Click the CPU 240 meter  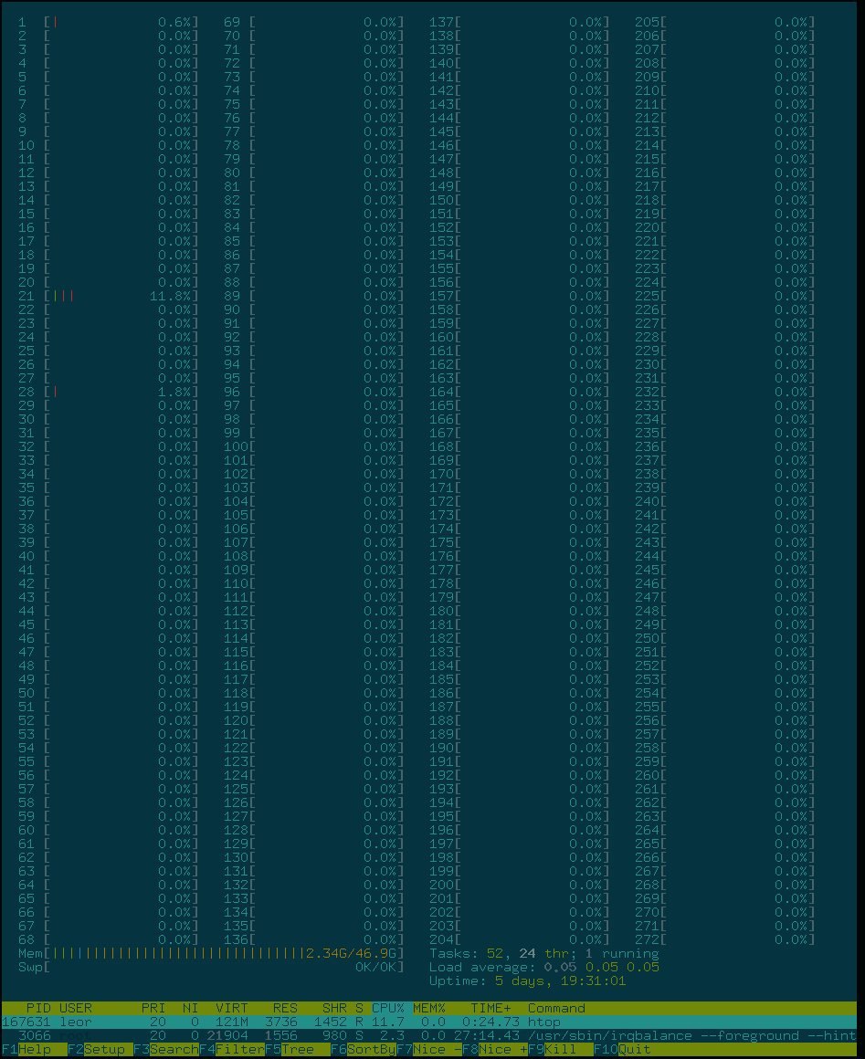point(724,501)
